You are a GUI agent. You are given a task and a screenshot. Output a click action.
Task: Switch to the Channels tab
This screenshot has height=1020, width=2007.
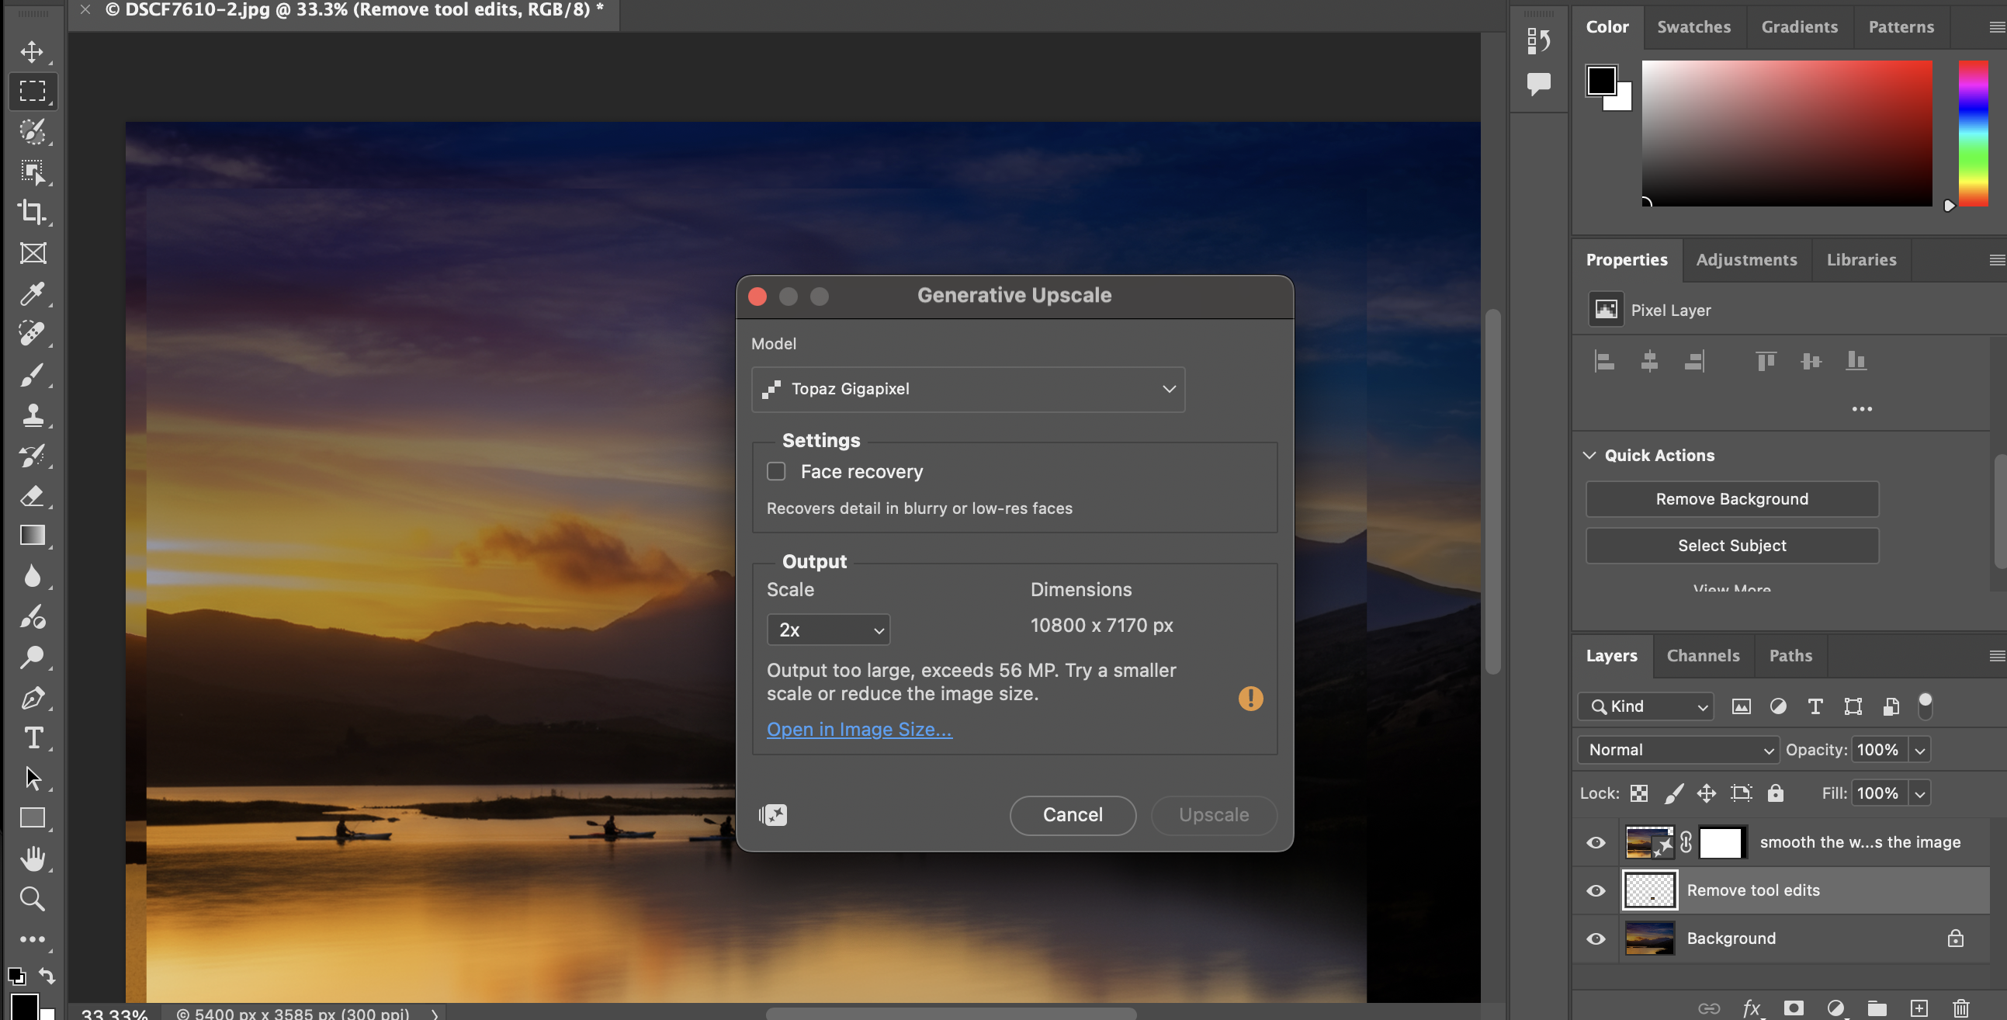pos(1702,655)
